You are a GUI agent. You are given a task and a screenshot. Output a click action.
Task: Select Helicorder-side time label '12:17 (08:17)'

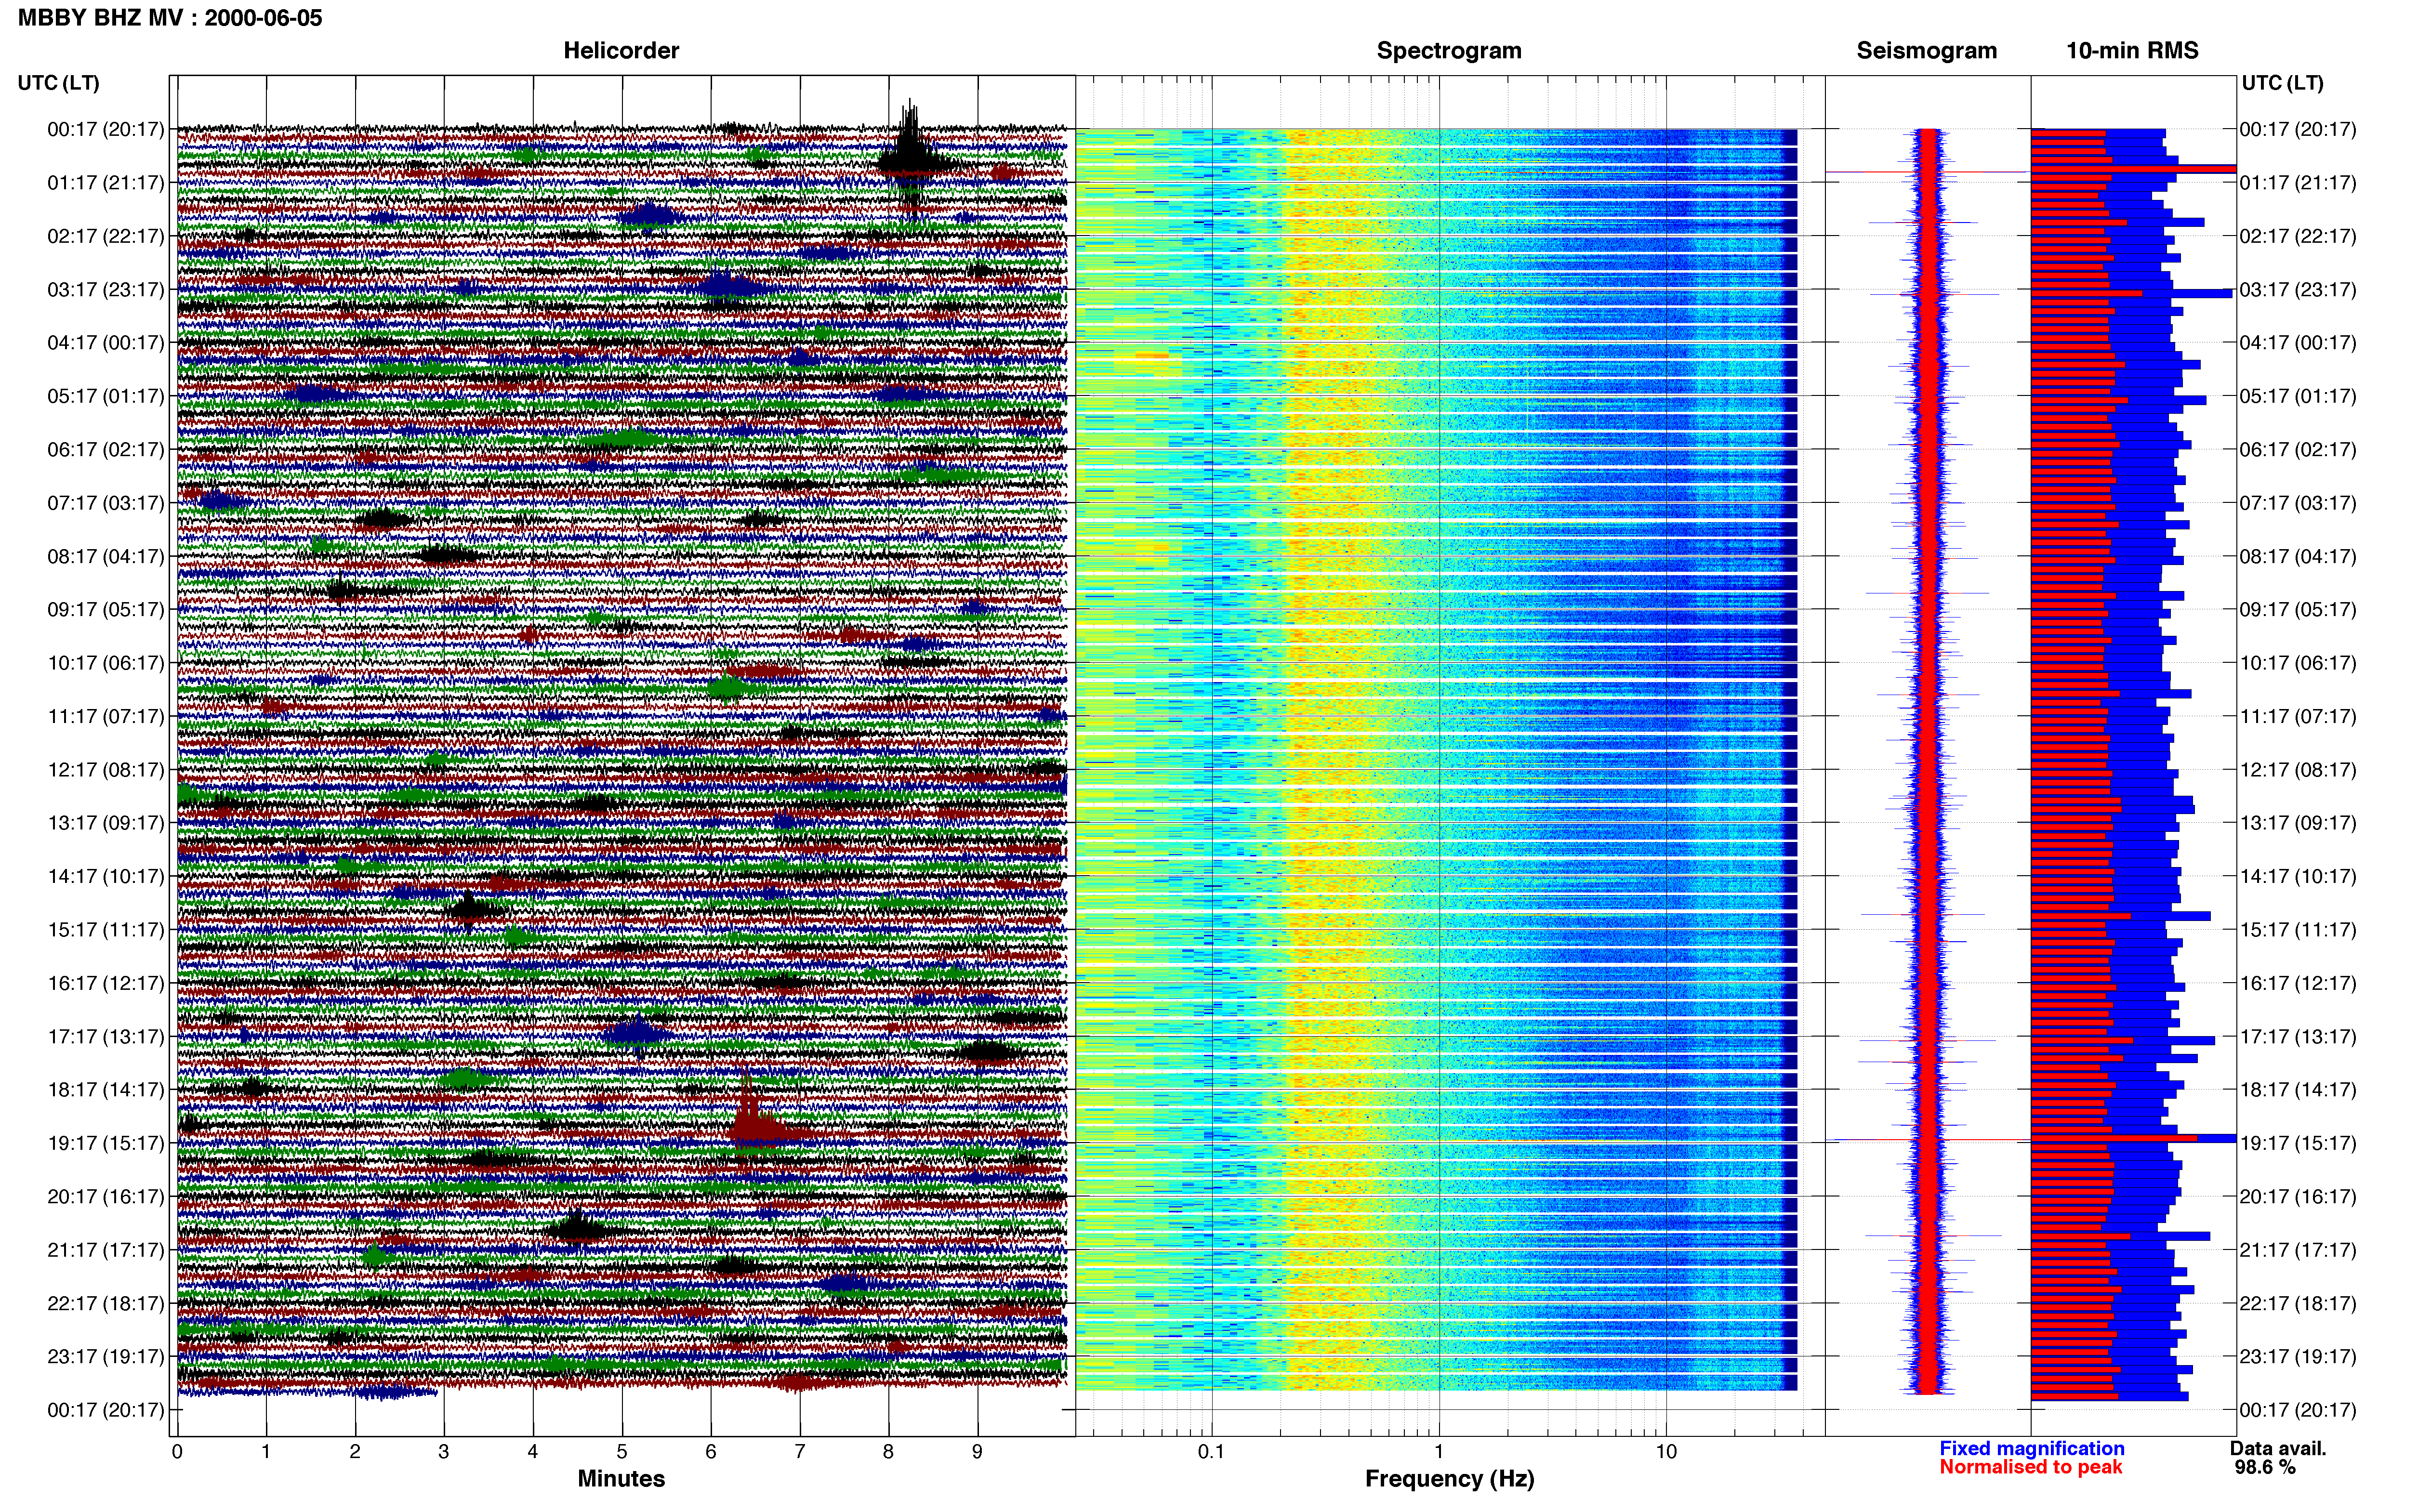point(106,770)
